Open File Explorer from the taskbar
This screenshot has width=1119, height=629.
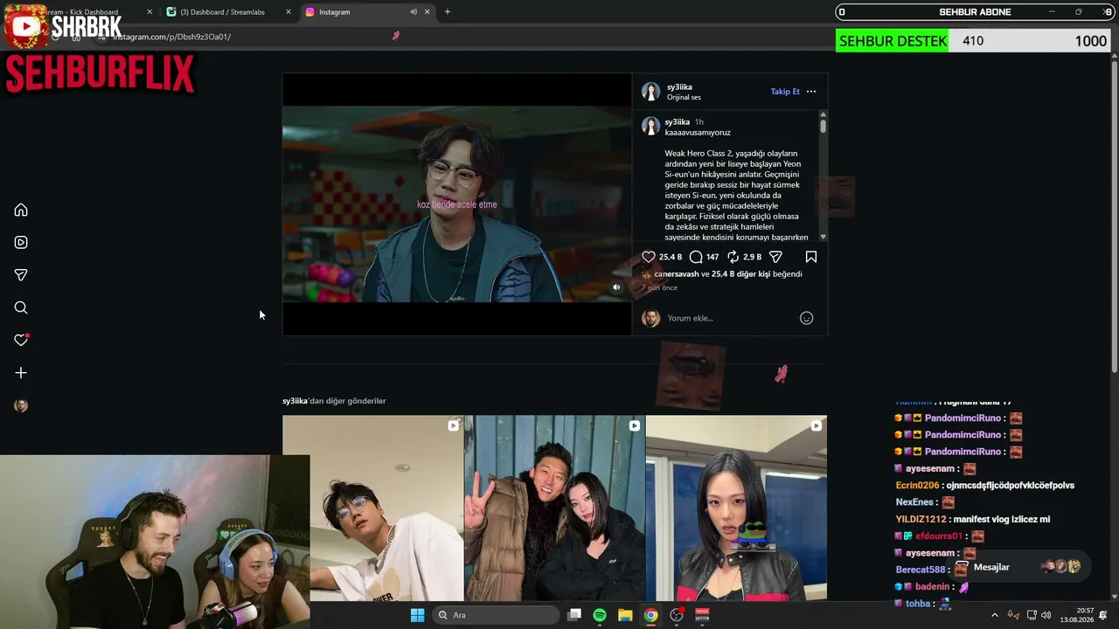coord(625,615)
